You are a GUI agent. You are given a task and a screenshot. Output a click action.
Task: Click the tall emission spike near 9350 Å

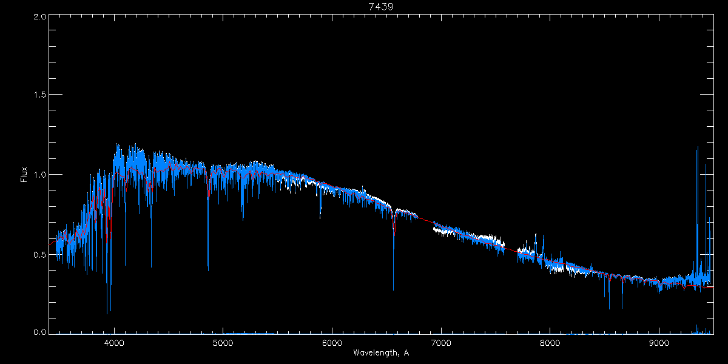pyautogui.click(x=697, y=212)
